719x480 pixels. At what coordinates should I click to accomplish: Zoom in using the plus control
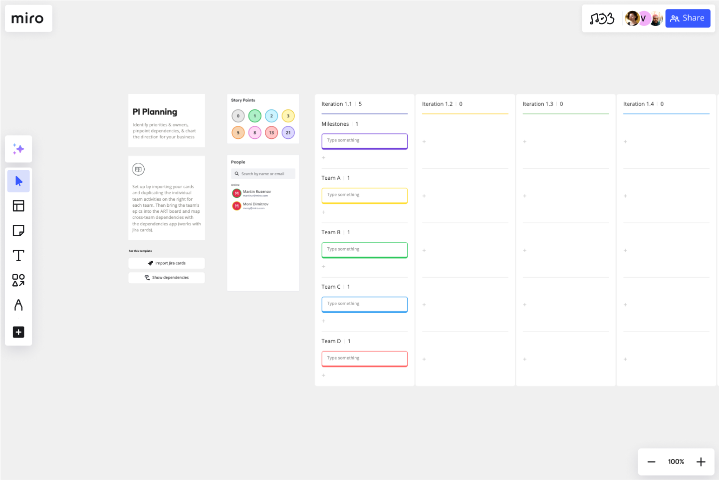coord(701,462)
